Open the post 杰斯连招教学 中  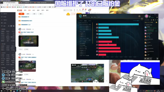25,17
